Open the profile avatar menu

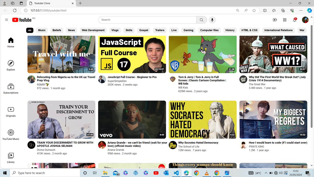point(305,20)
